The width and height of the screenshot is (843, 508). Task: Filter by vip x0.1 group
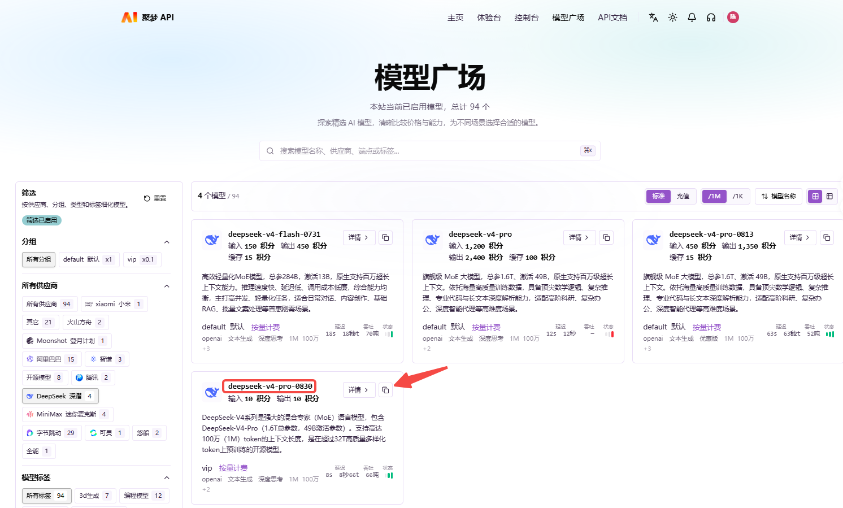142,259
